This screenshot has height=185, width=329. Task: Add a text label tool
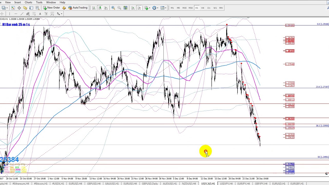[x=46, y=14]
